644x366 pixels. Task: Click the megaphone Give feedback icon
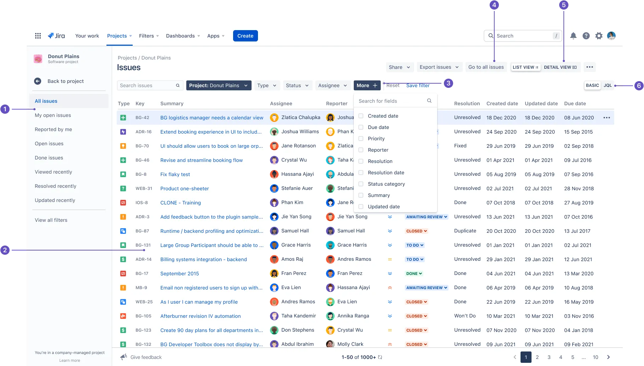pyautogui.click(x=124, y=357)
